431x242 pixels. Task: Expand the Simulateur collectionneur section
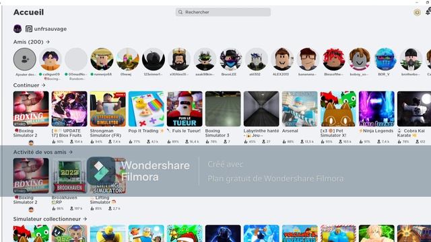click(x=50, y=219)
